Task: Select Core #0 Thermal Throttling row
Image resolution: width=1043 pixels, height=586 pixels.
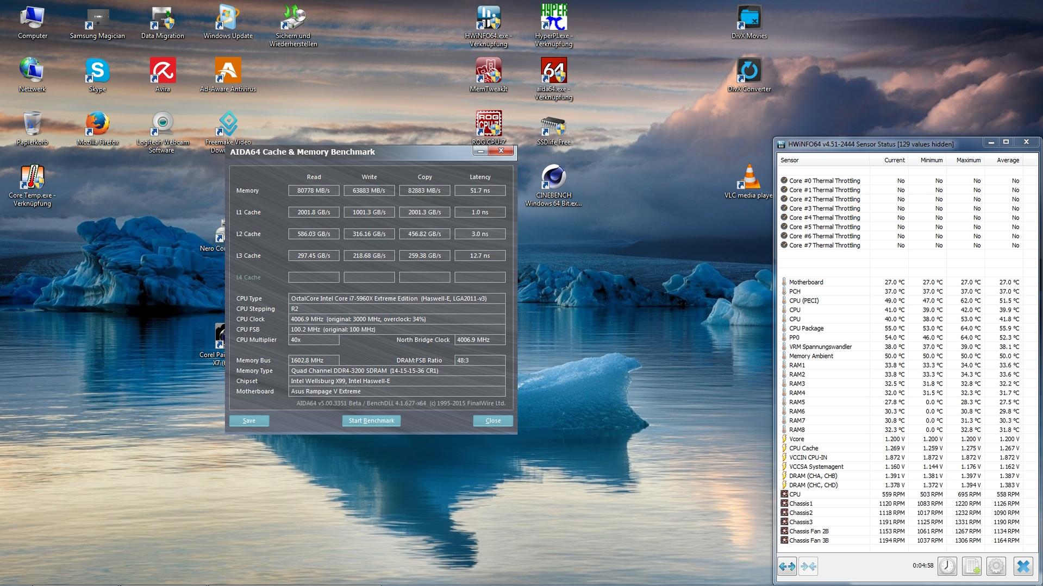Action: click(900, 181)
